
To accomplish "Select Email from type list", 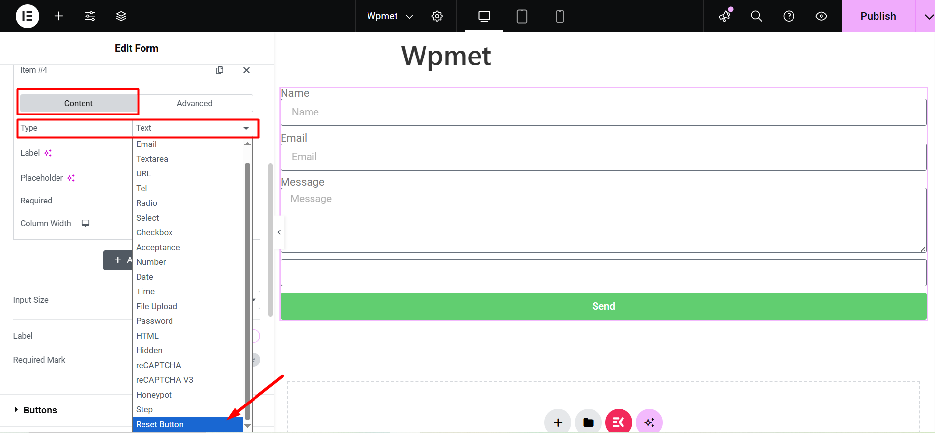I will 188,144.
